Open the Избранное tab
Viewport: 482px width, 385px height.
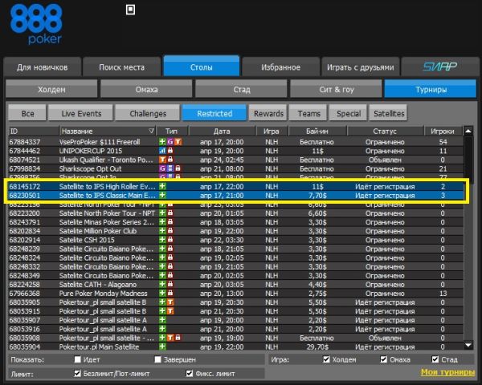(281, 67)
